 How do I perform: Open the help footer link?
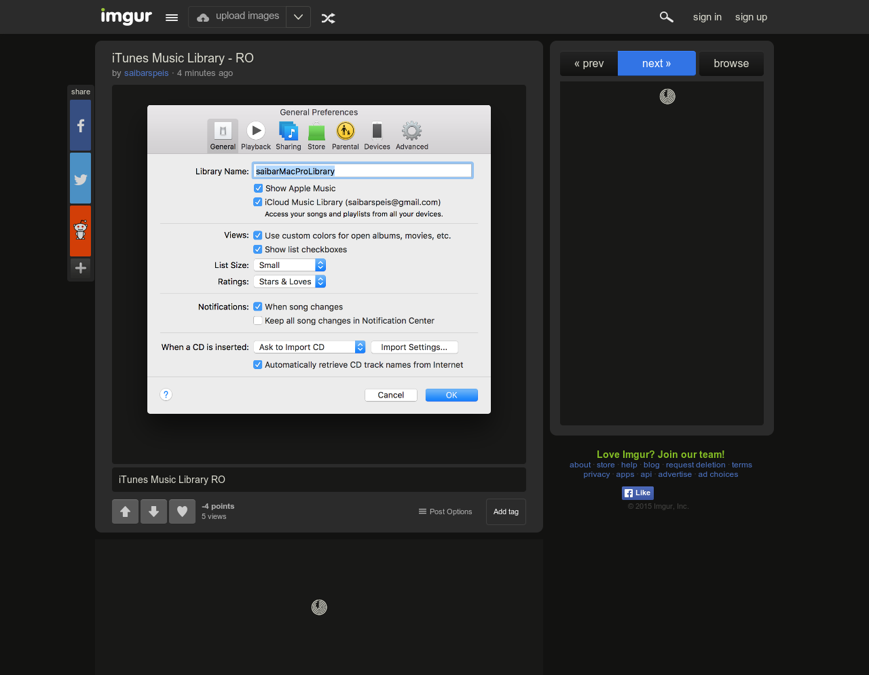tap(629, 465)
